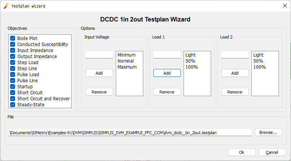This screenshot has height=161, width=291.
Task: Confirm the wizard with Ok
Action: tap(242, 152)
